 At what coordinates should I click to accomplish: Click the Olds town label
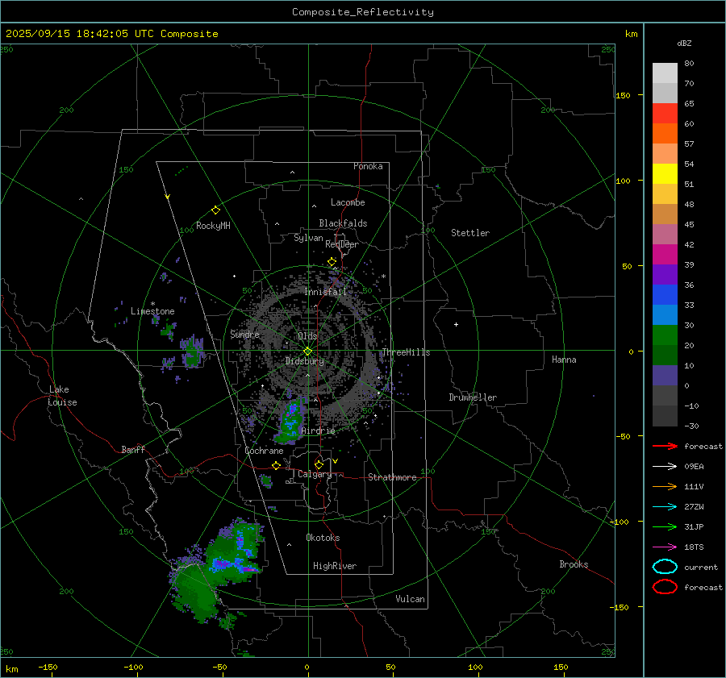tap(307, 336)
